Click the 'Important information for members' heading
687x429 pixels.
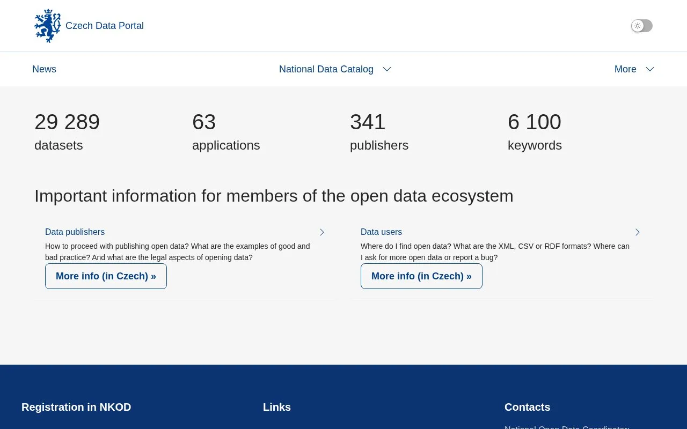point(274,196)
